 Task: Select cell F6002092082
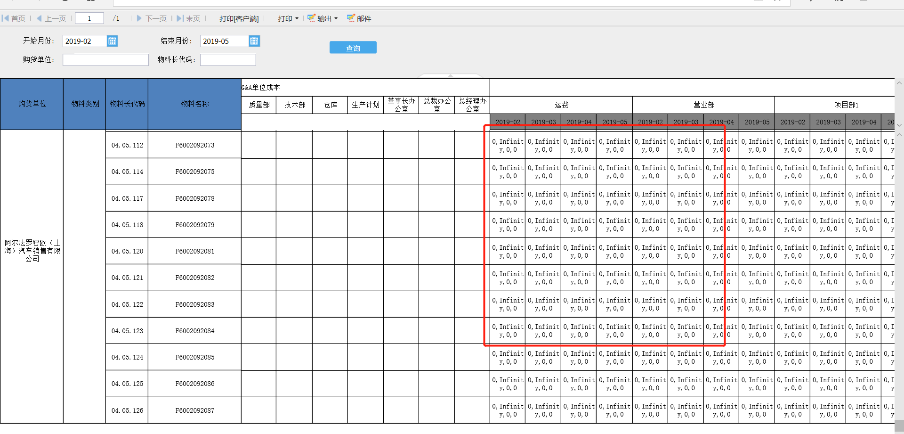click(x=194, y=278)
